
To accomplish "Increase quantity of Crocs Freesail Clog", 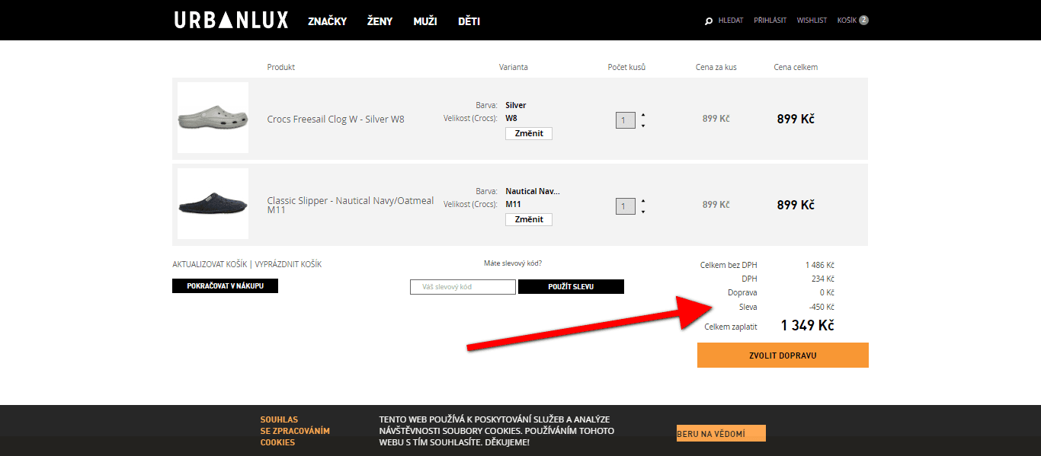I will tap(643, 115).
